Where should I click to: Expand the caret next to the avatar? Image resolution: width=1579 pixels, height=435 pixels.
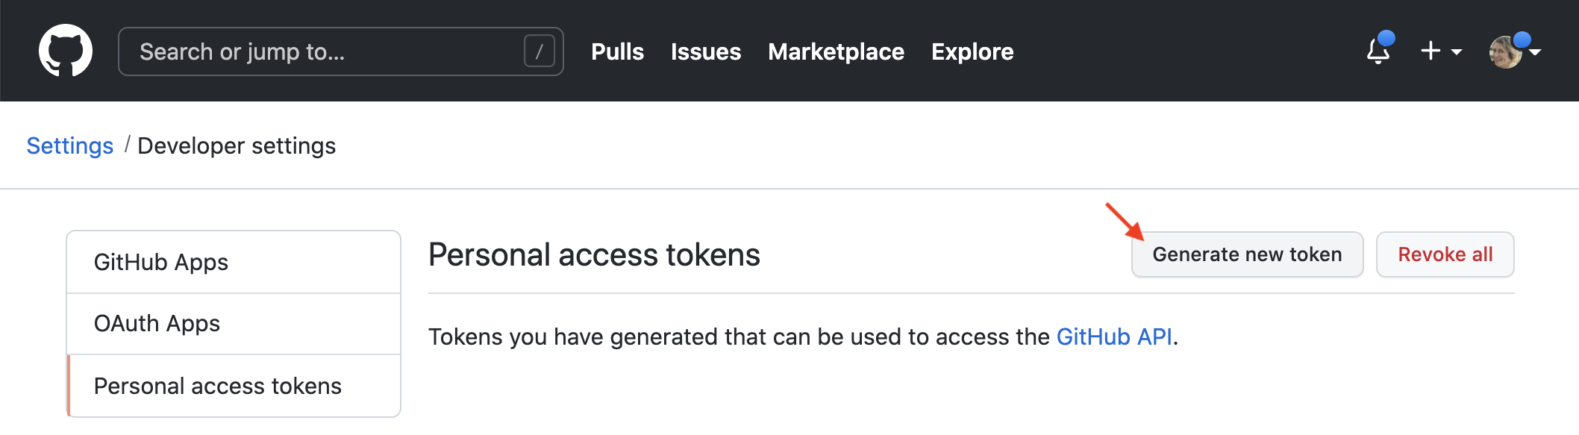1536,52
